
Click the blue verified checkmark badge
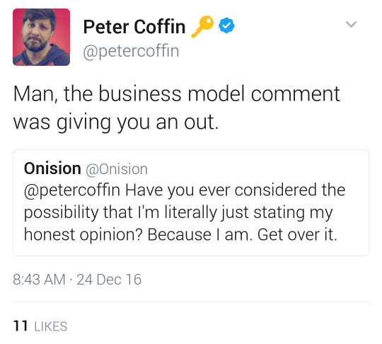point(226,25)
